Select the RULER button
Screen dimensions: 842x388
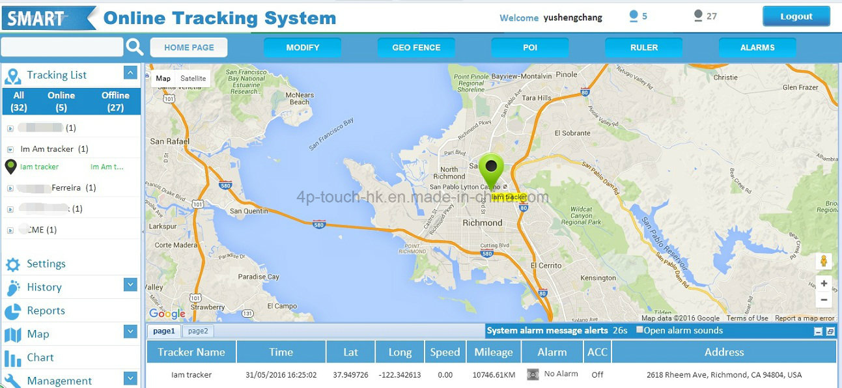click(x=644, y=48)
